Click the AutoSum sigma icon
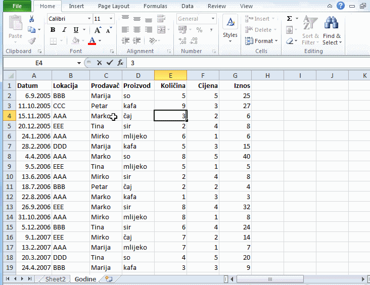This screenshot has height=285, width=370. pyautogui.click(x=290, y=19)
